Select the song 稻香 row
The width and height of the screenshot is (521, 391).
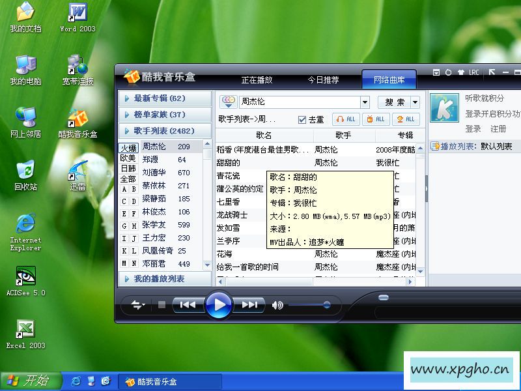click(x=316, y=150)
